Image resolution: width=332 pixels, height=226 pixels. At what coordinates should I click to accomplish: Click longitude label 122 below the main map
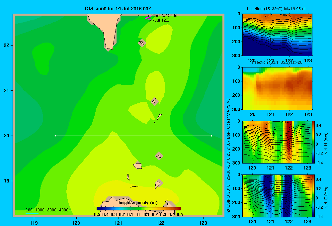click(x=161, y=223)
